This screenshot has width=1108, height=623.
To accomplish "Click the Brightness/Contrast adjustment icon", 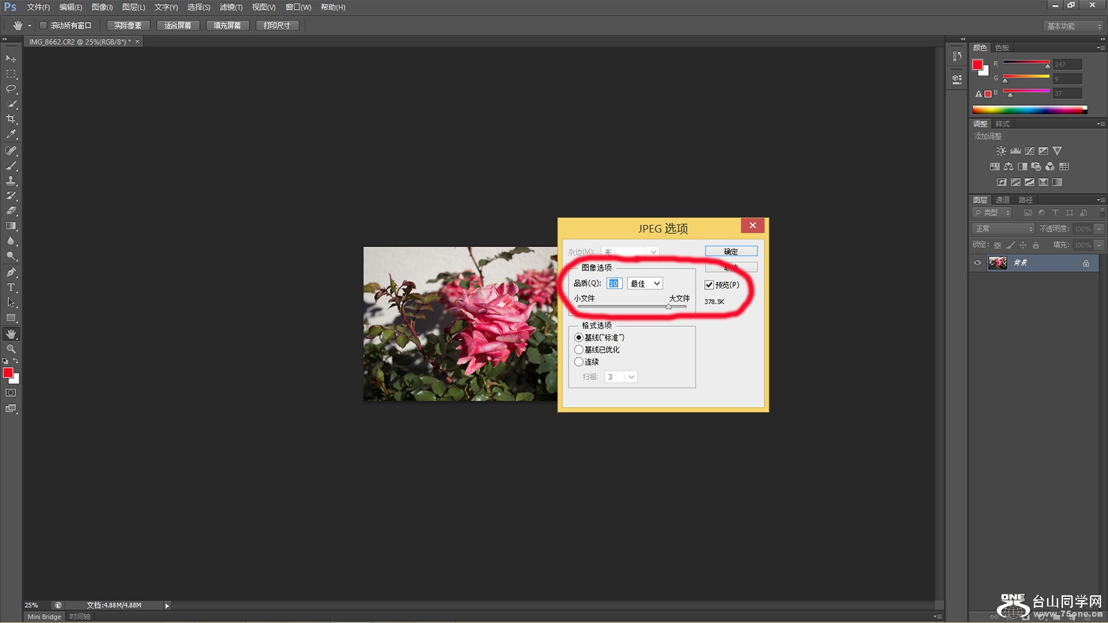I will (x=1001, y=151).
